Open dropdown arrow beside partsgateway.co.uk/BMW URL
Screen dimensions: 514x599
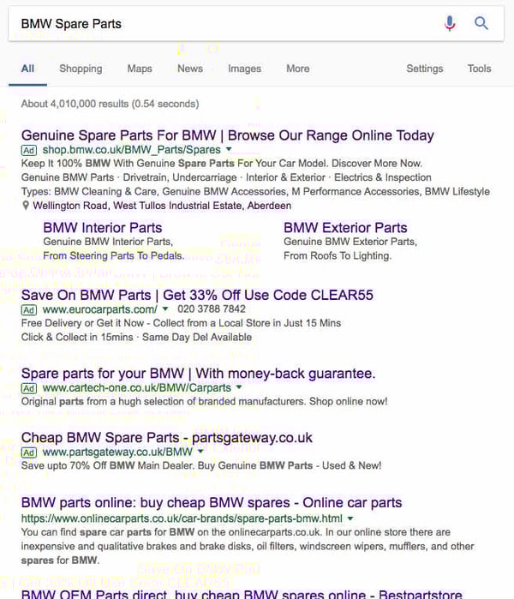coord(200,452)
